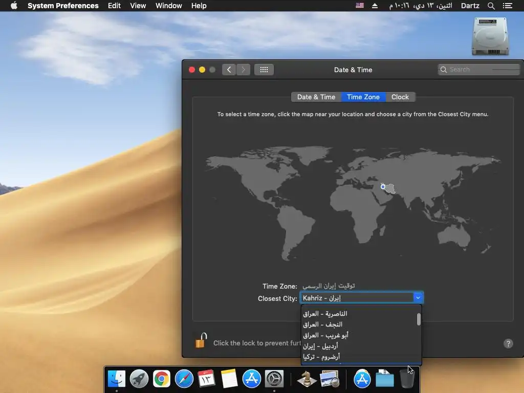The width and height of the screenshot is (524, 393).
Task: Open Finder from the Dock
Action: click(117, 379)
